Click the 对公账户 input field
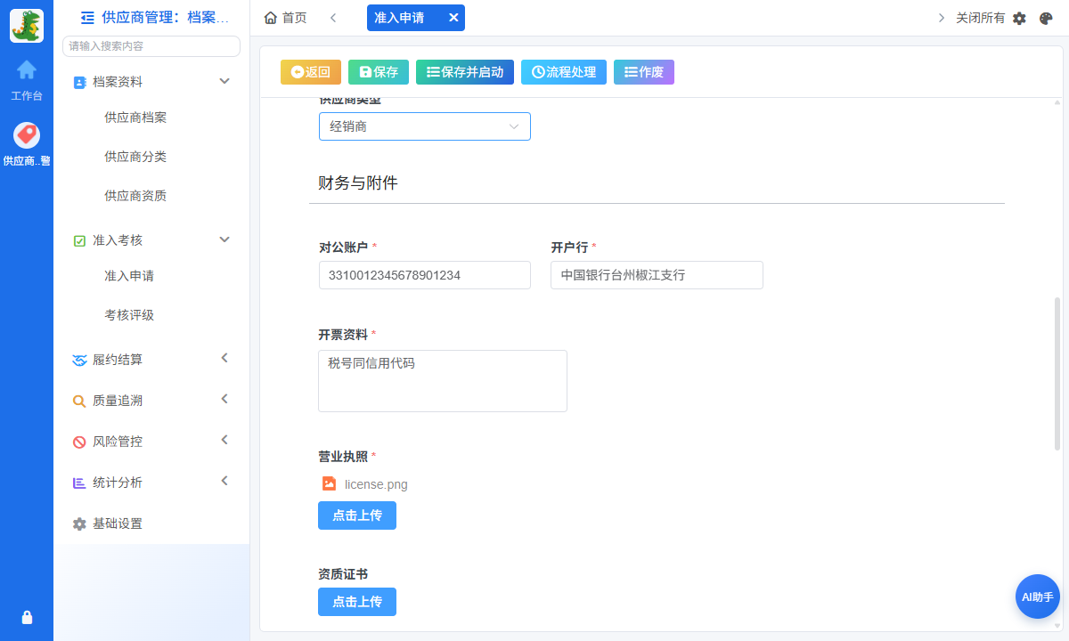Viewport: 1069px width, 641px height. click(425, 275)
